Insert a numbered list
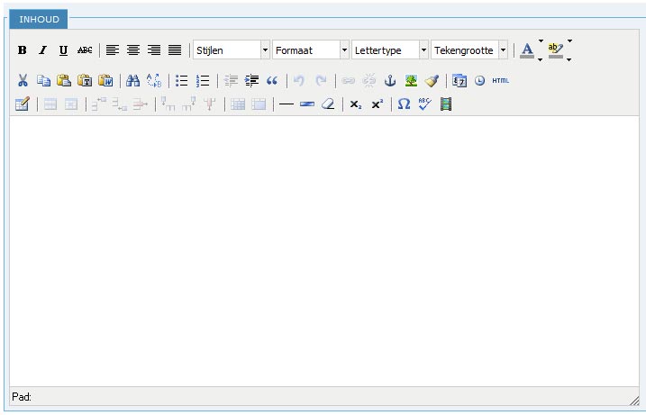Image resolution: width=646 pixels, height=415 pixels. click(203, 80)
